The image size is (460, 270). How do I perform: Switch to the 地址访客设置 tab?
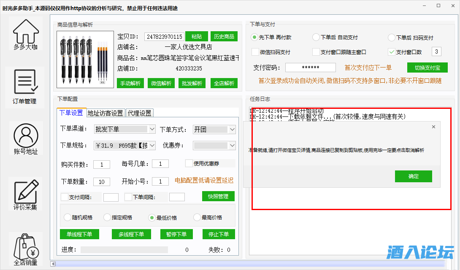pyautogui.click(x=106, y=113)
